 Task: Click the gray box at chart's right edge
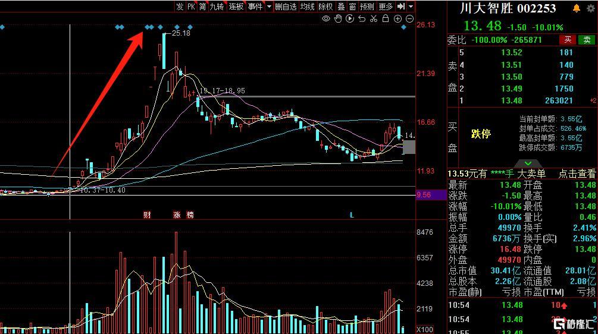coord(409,147)
